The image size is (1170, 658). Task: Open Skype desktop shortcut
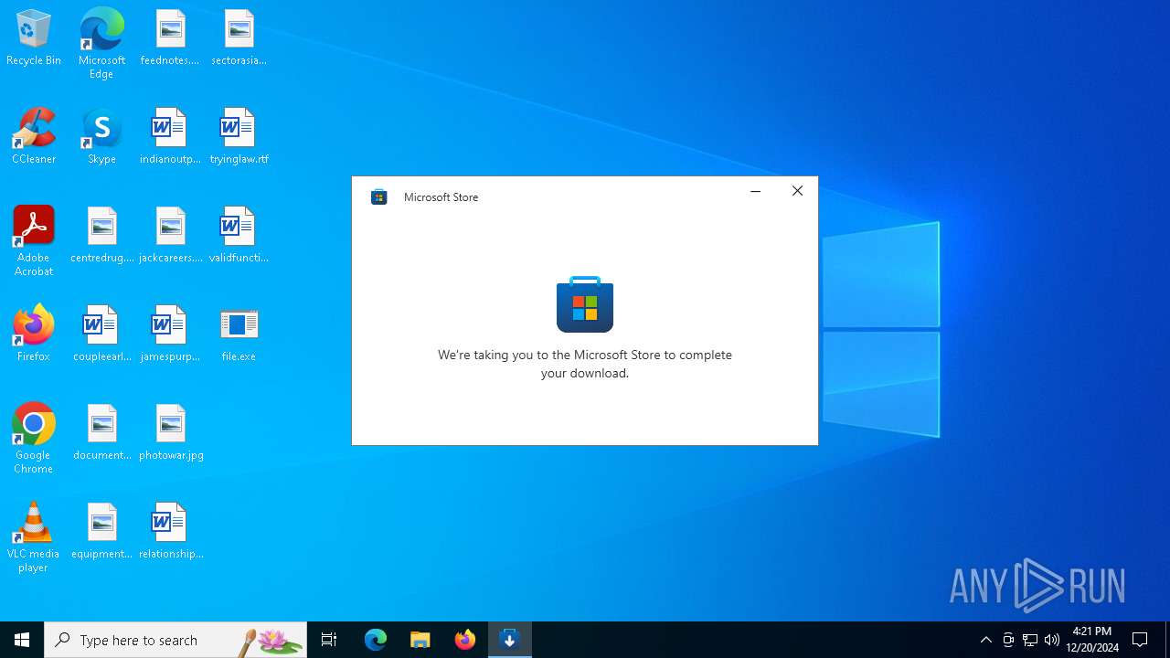click(x=101, y=137)
